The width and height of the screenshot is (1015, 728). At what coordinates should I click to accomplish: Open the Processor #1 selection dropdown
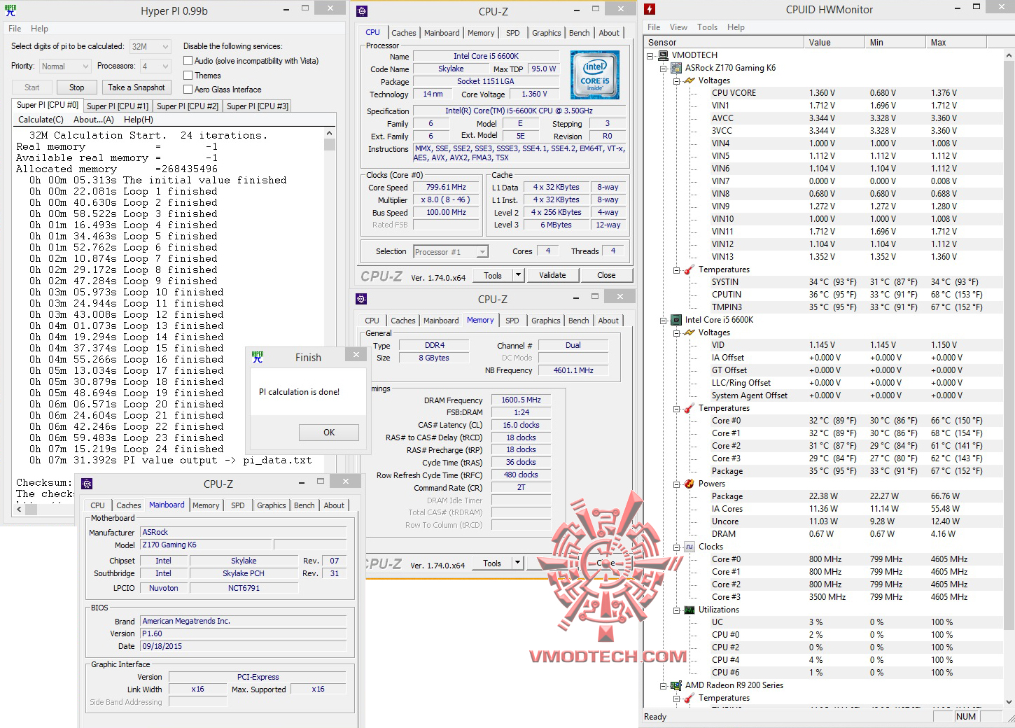(x=451, y=252)
